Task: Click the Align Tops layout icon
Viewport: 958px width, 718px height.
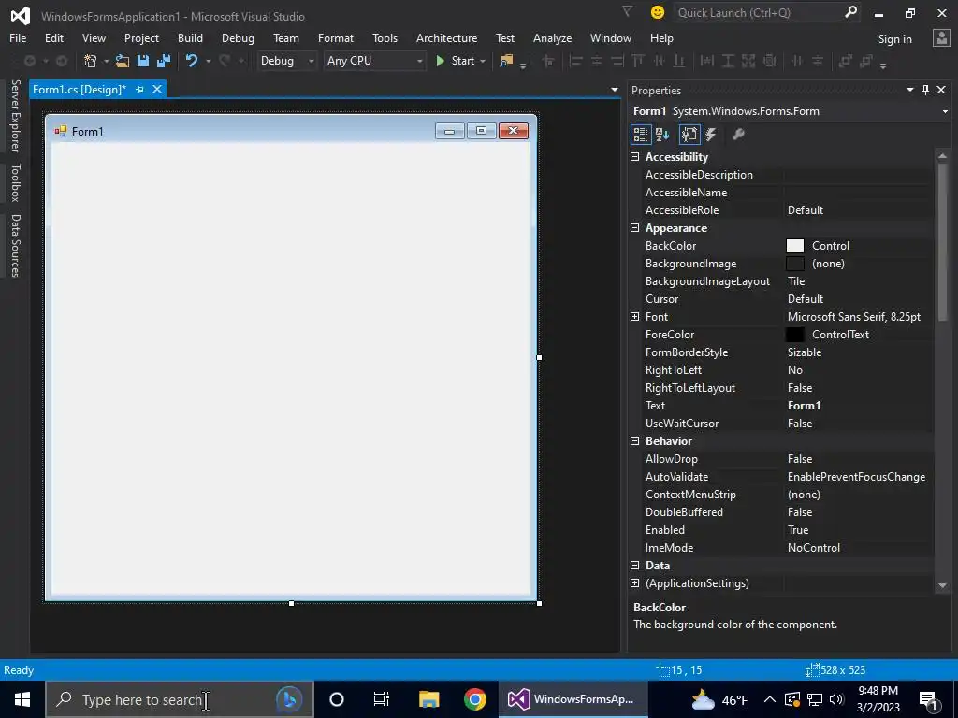Action: [638, 61]
